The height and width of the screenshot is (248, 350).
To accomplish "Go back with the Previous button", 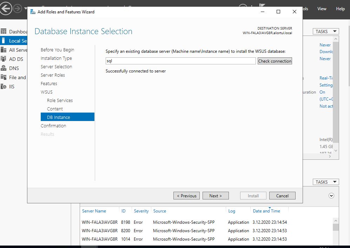I will [186, 196].
